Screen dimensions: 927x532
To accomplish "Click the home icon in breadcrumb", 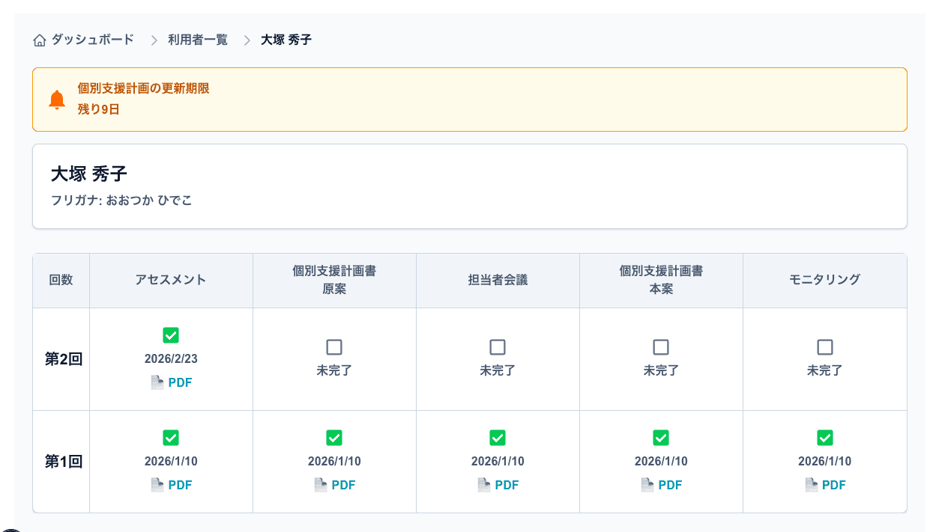I will click(40, 40).
